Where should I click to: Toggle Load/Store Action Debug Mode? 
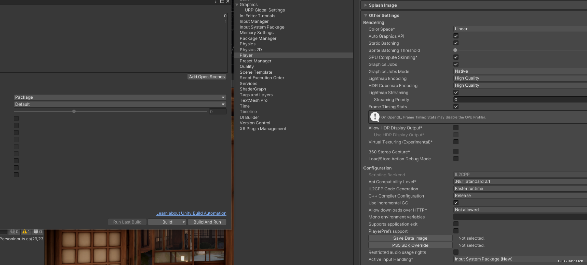tap(456, 159)
